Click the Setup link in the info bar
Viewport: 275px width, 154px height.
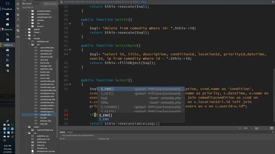tap(144, 2)
